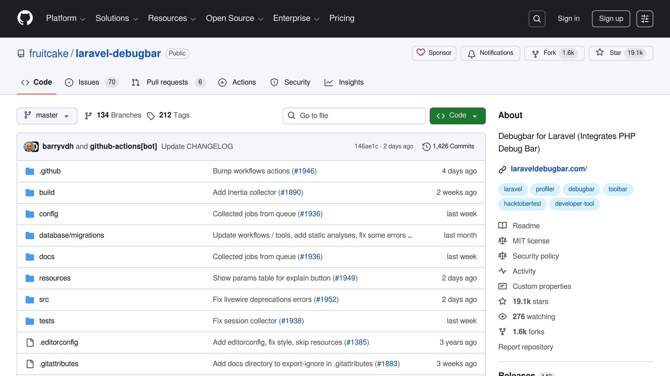Image resolution: width=670 pixels, height=376 pixels.
Task: Expand the Solutions menu chevron
Action: (x=136, y=19)
